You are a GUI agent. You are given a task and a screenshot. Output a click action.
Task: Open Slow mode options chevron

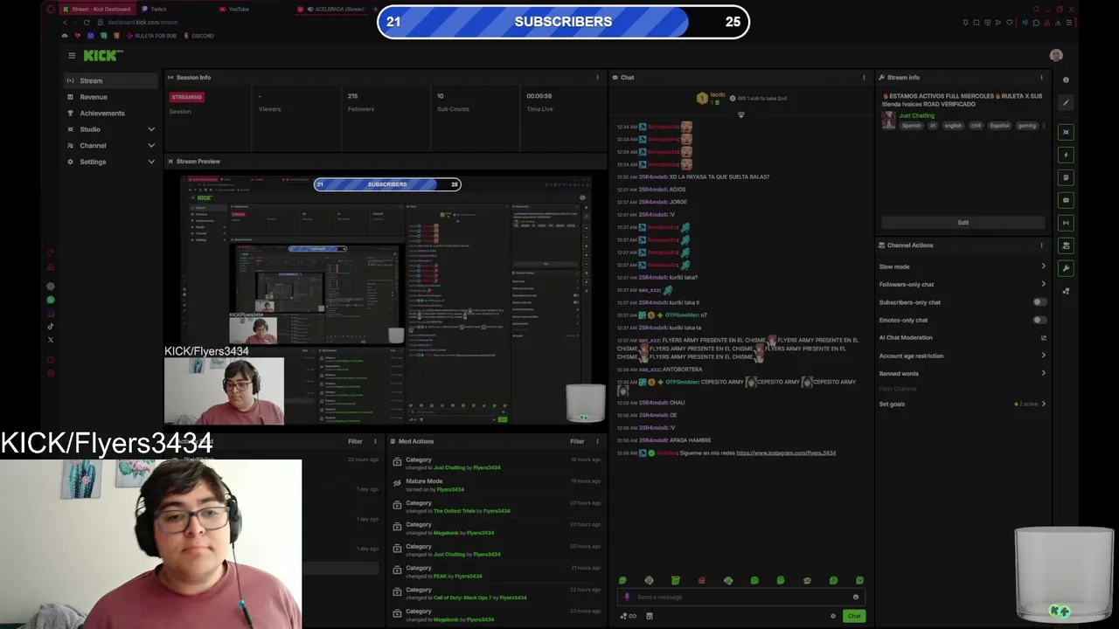[1043, 266]
